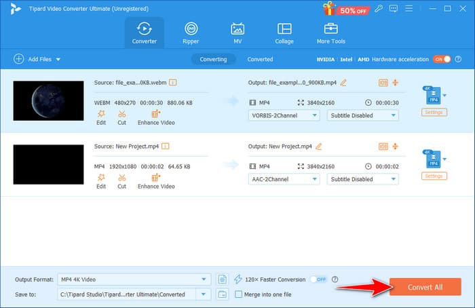The height and width of the screenshot is (308, 475).
Task: Click the Convert All button
Action: (x=425, y=287)
